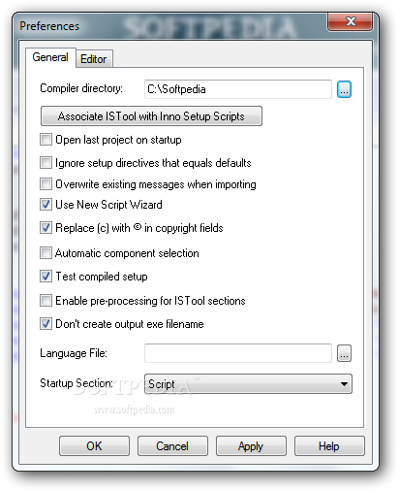Cancel the Preferences dialog
The width and height of the screenshot is (399, 491).
click(x=172, y=446)
